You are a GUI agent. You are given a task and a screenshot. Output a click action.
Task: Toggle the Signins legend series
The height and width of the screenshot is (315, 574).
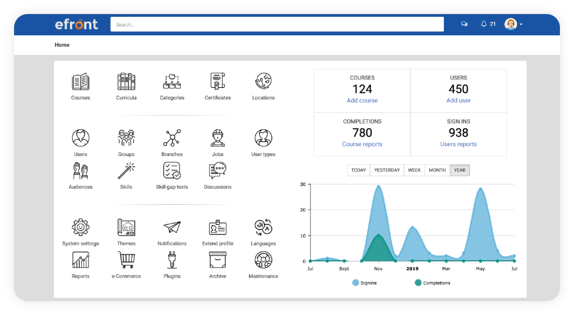[364, 283]
